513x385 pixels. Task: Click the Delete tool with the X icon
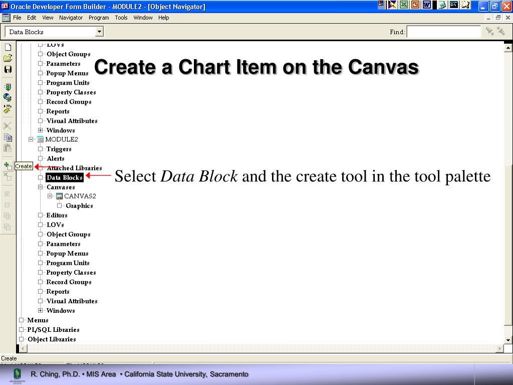tap(8, 177)
